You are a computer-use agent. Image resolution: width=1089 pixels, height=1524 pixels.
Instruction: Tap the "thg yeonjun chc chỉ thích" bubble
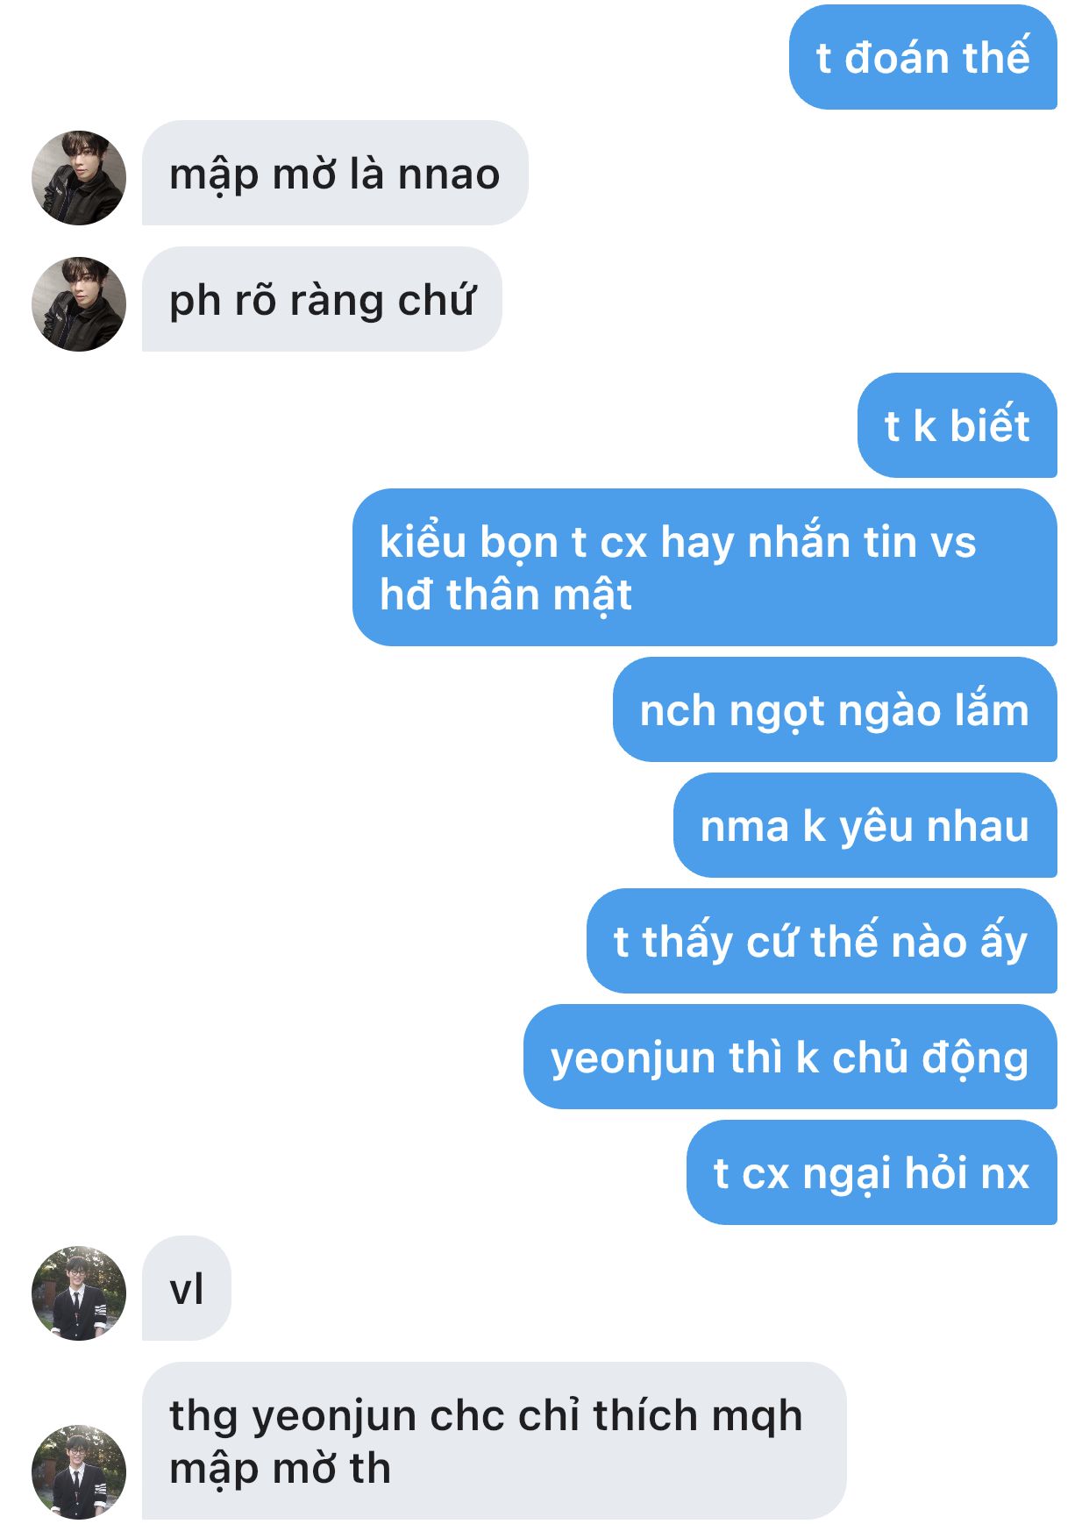pos(494,1441)
